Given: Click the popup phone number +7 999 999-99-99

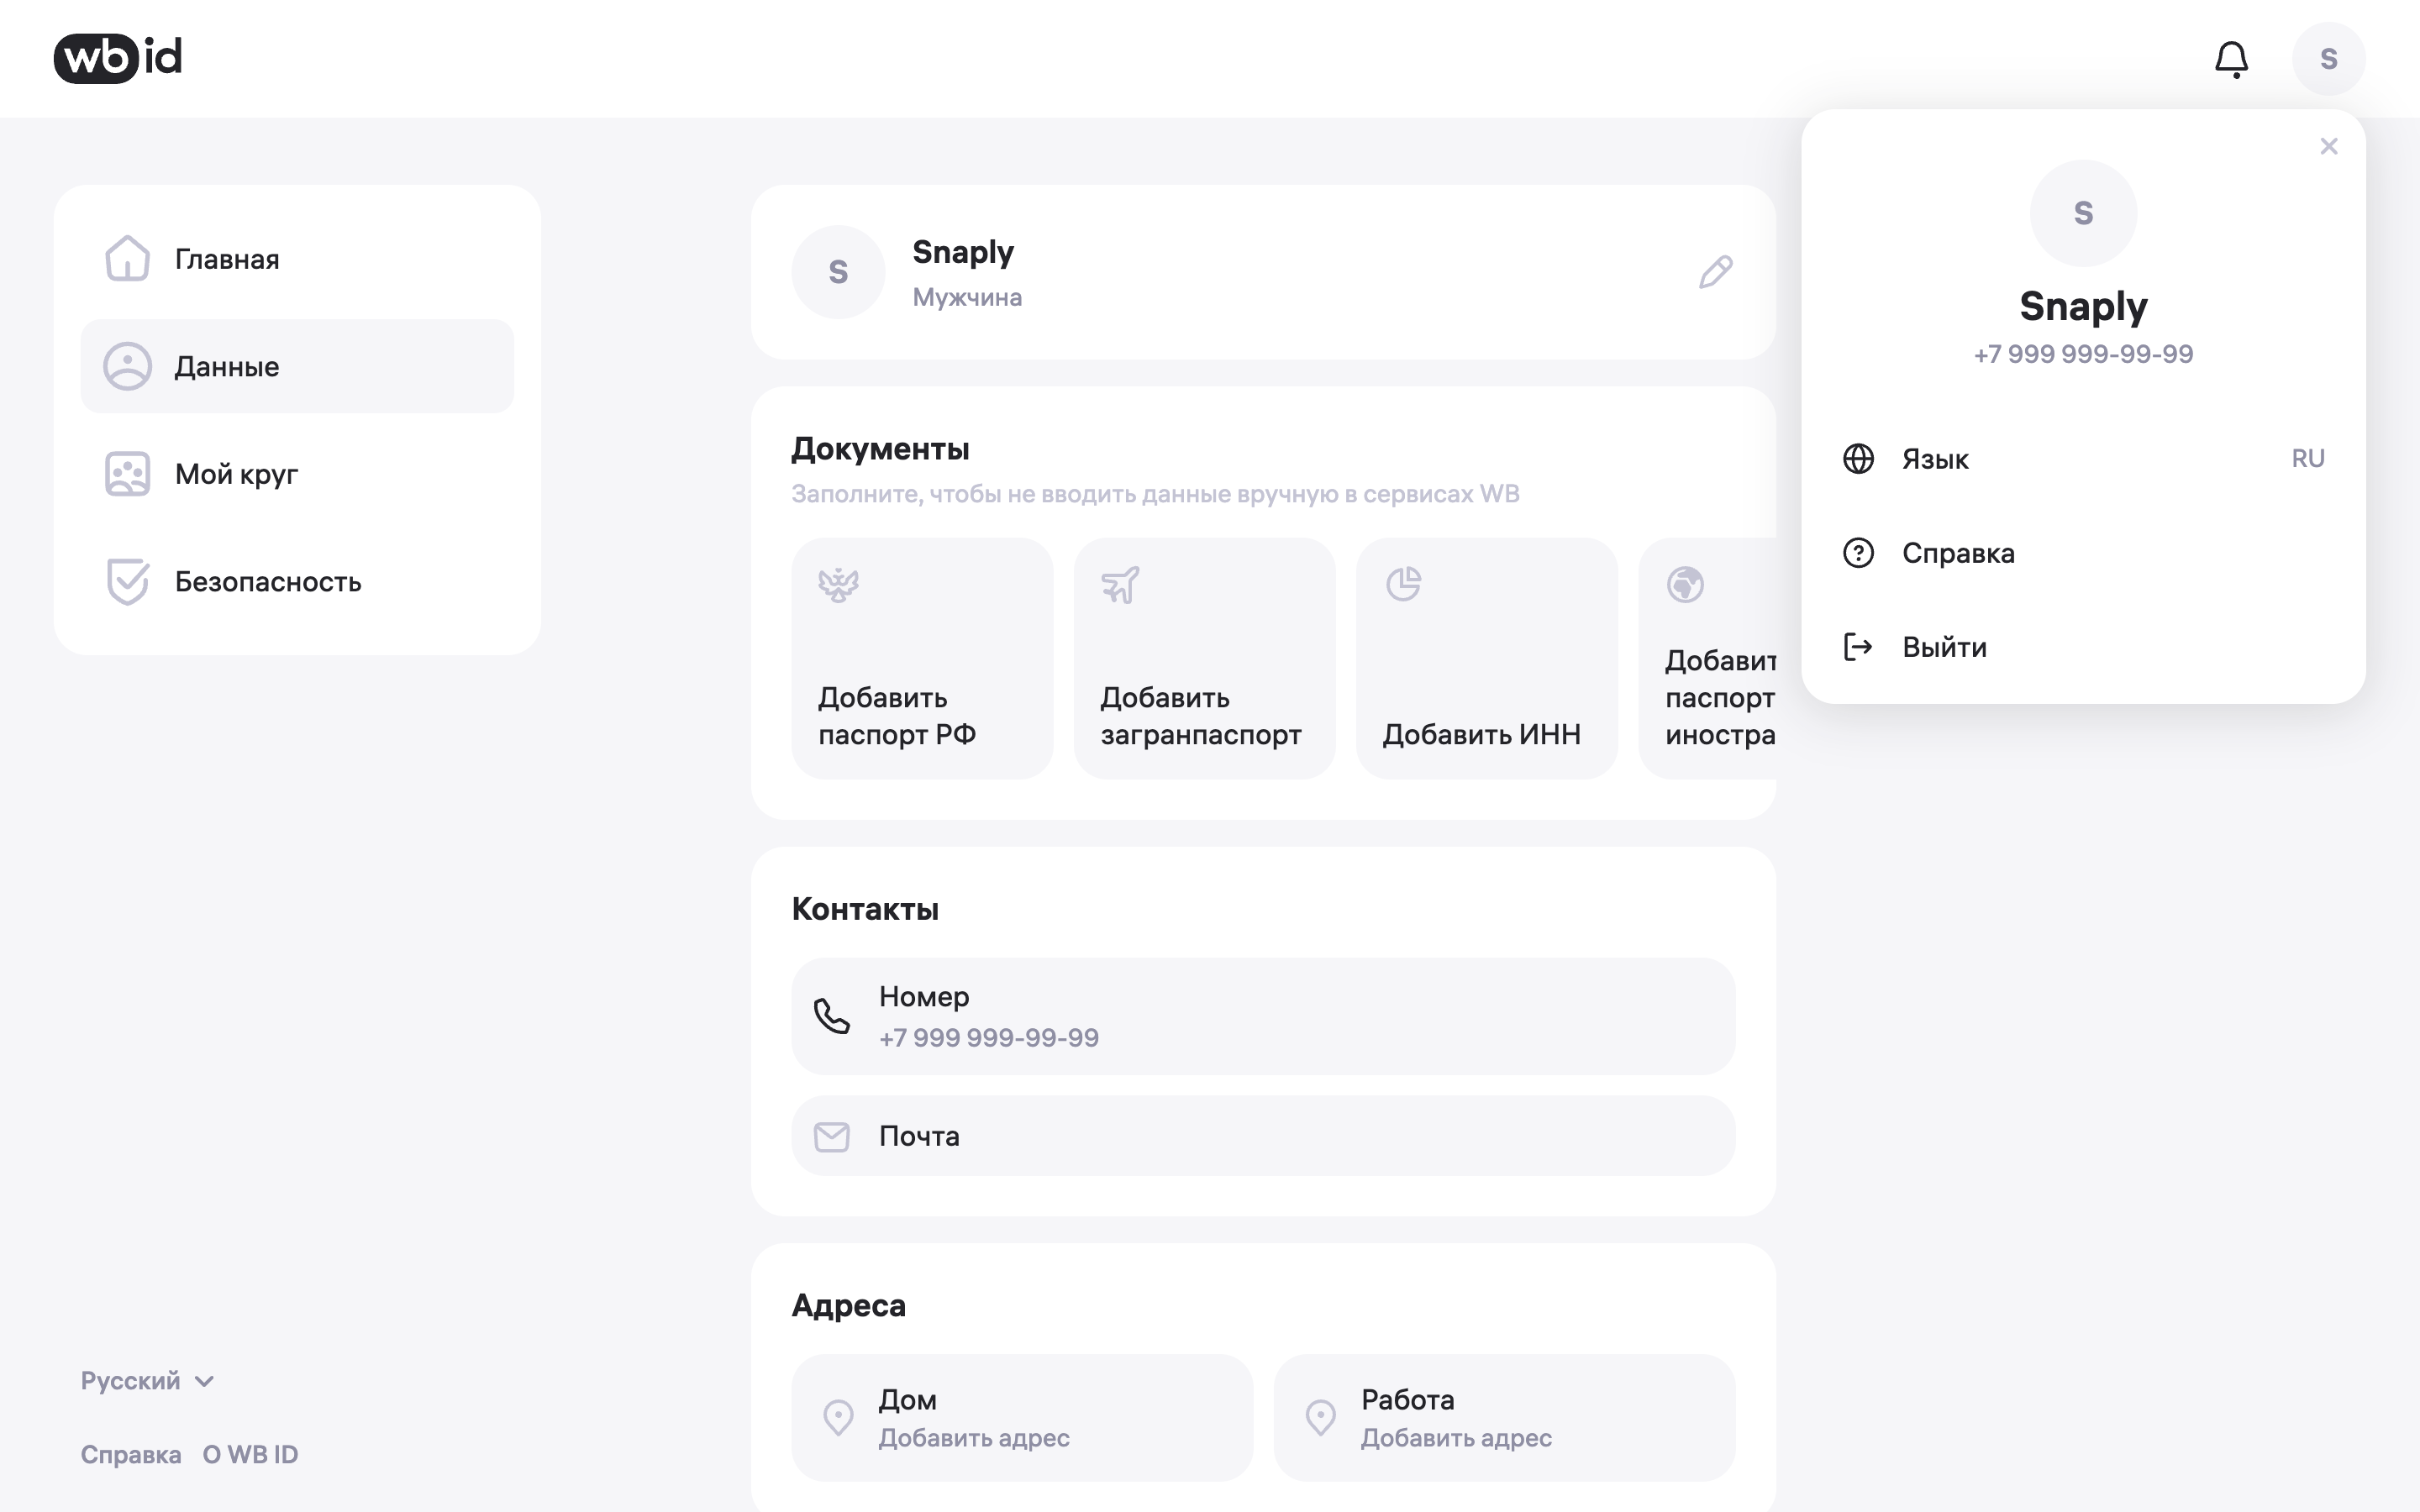Looking at the screenshot, I should [x=2083, y=354].
